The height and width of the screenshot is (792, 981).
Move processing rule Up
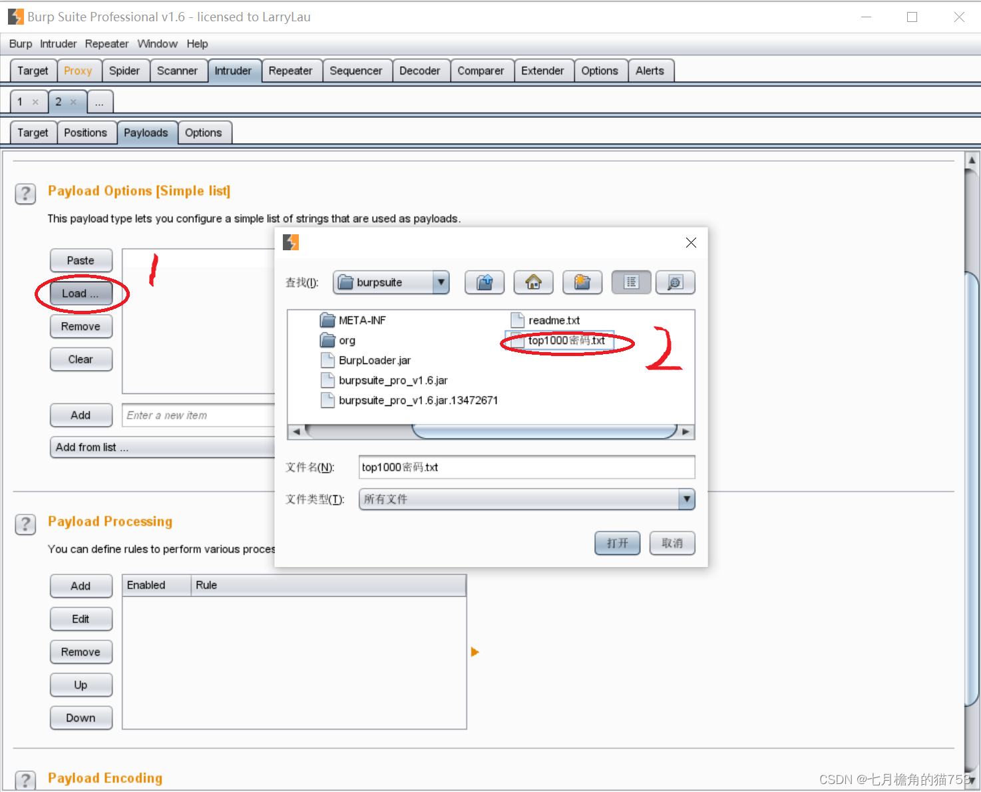pyautogui.click(x=81, y=685)
